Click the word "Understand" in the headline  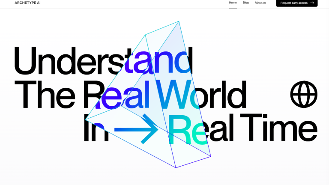[103, 60]
